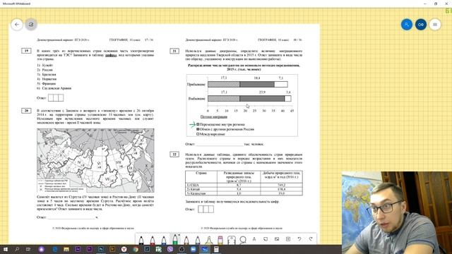Toggle the ruler tool
The width and height of the screenshot is (452, 254).
coord(232,240)
